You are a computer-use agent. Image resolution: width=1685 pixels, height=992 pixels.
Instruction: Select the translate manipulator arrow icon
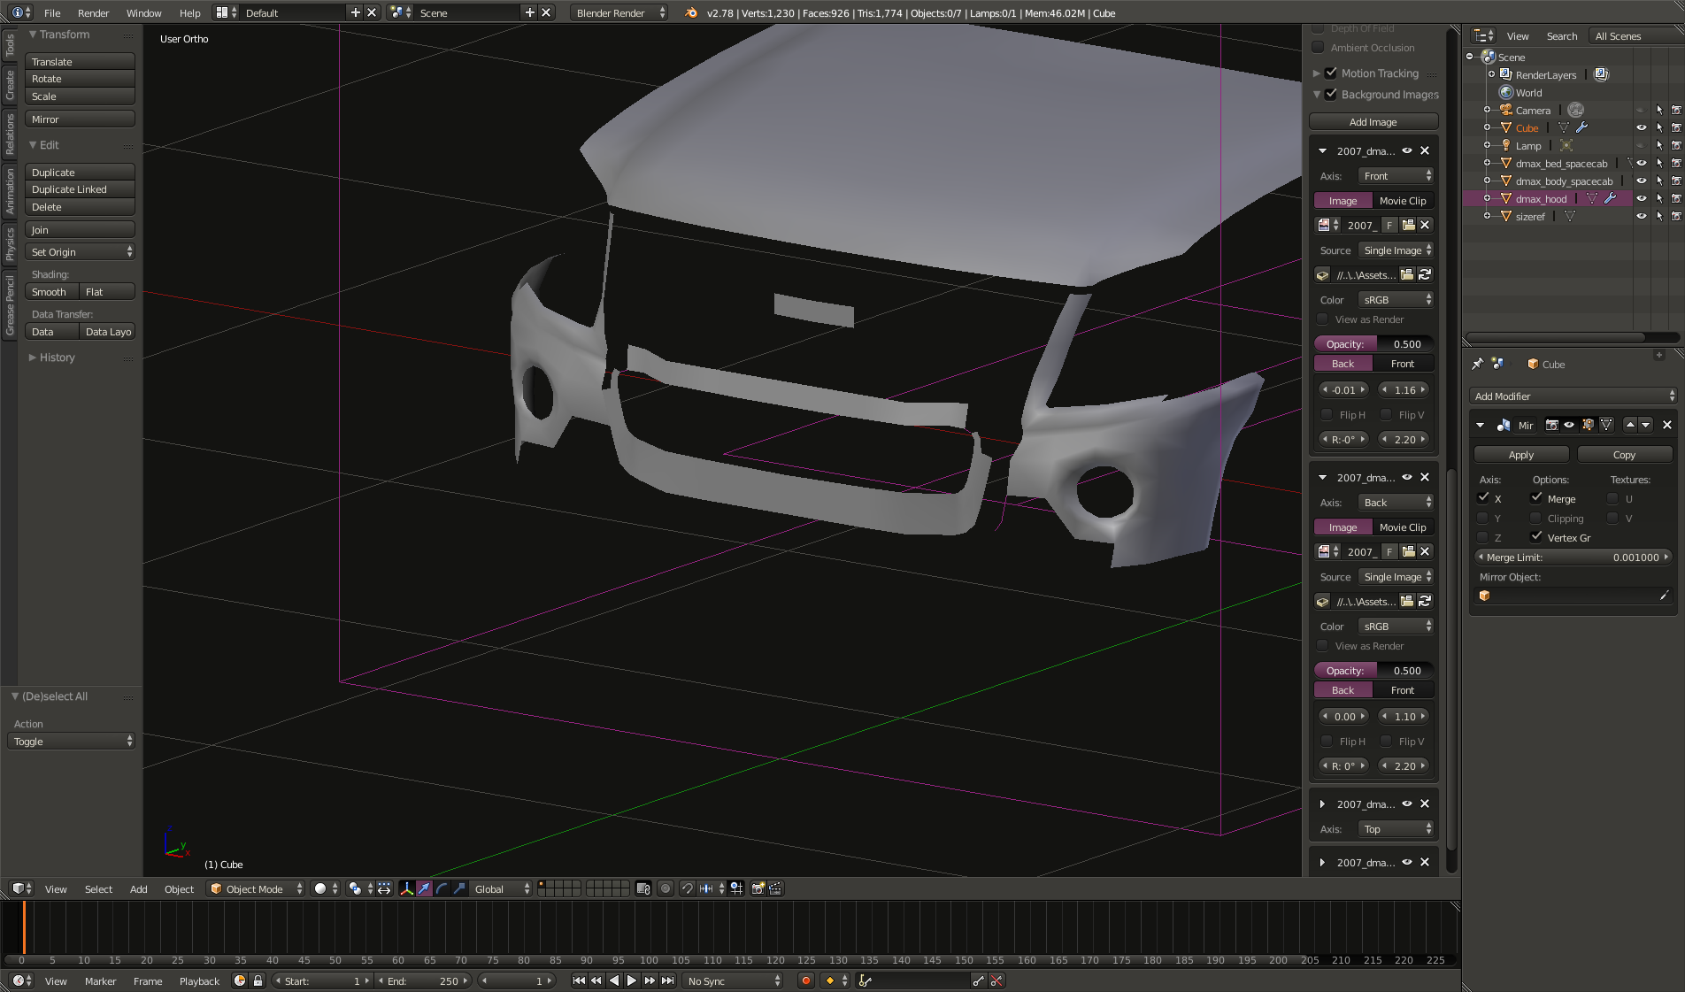[x=424, y=888]
